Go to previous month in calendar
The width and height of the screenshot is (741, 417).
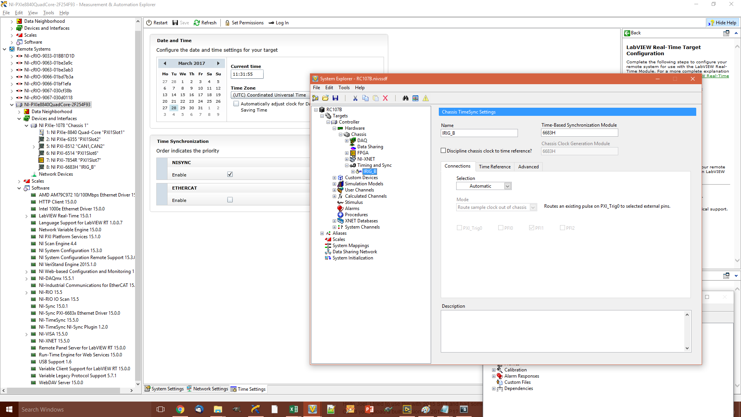165,63
